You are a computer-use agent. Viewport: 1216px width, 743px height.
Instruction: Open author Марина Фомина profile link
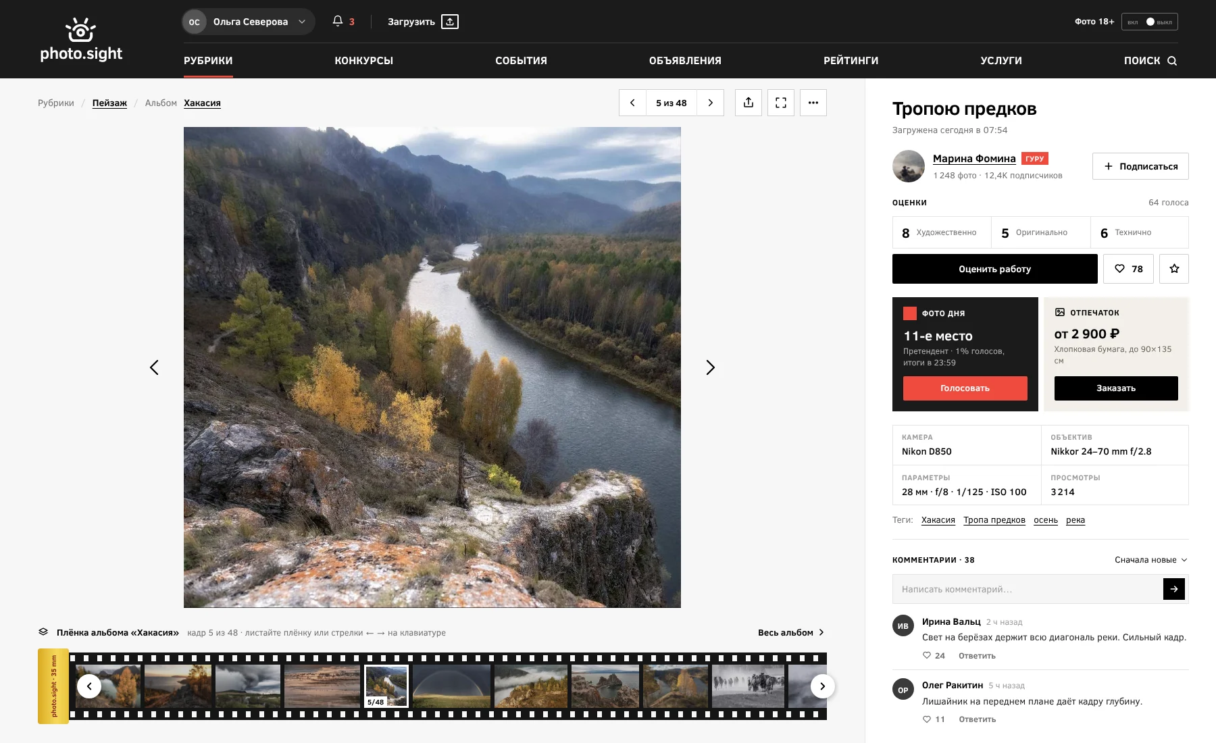974,159
